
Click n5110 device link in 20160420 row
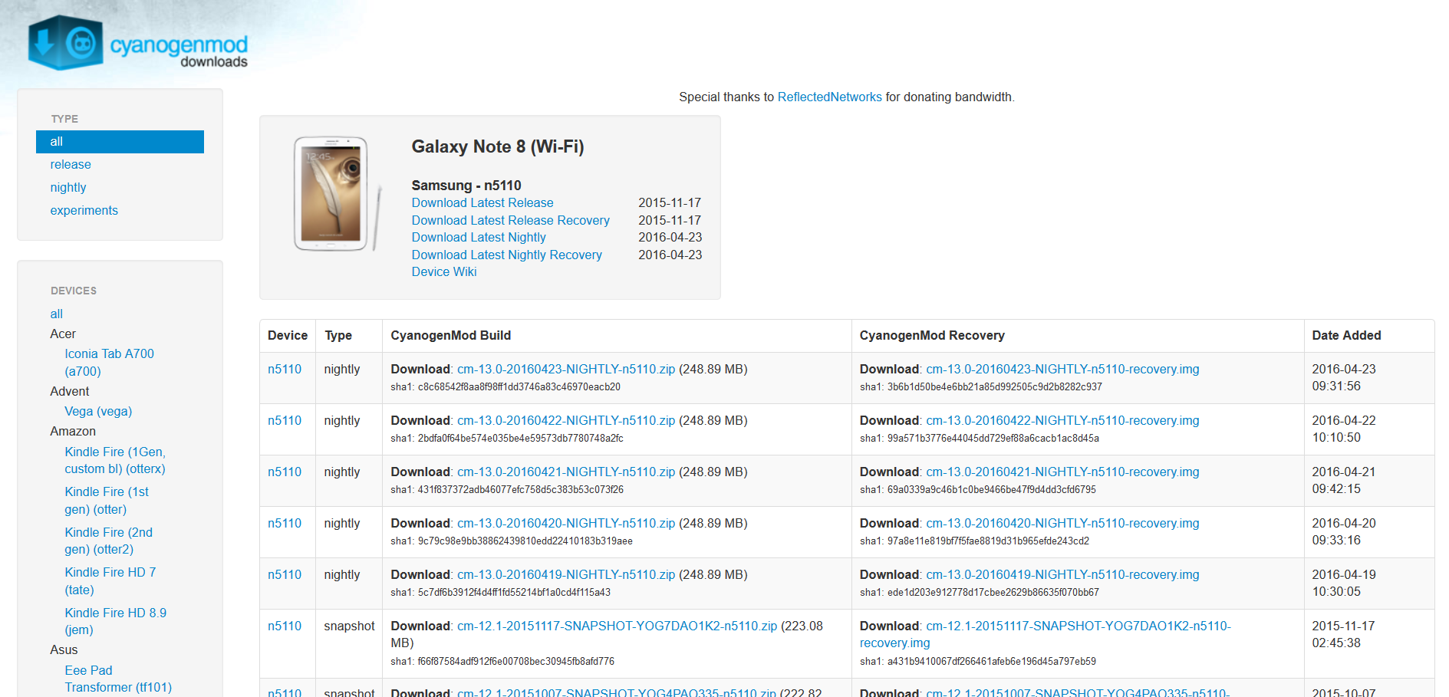[285, 524]
